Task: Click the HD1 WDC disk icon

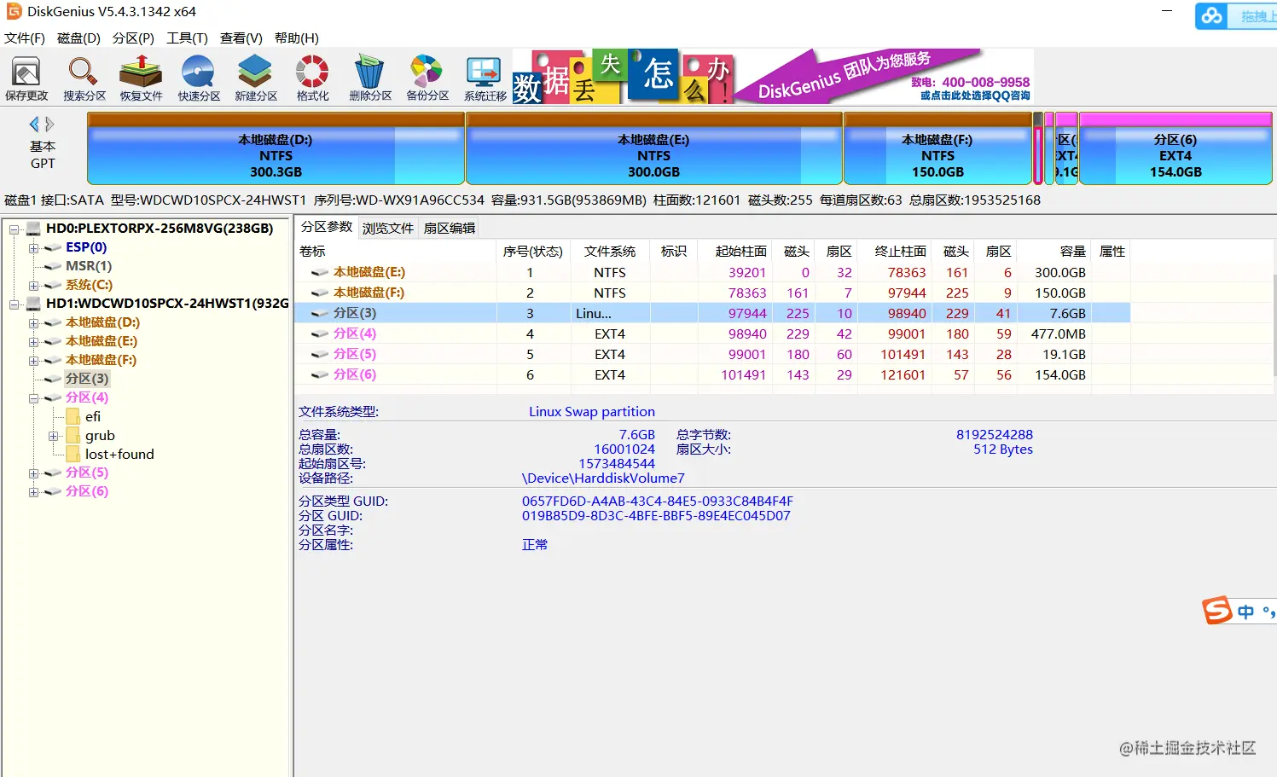Action: pyautogui.click(x=34, y=304)
